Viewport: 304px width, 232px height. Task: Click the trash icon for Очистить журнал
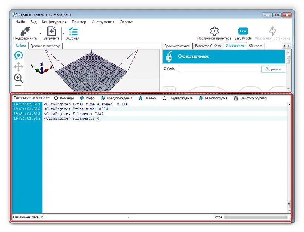(x=236, y=98)
